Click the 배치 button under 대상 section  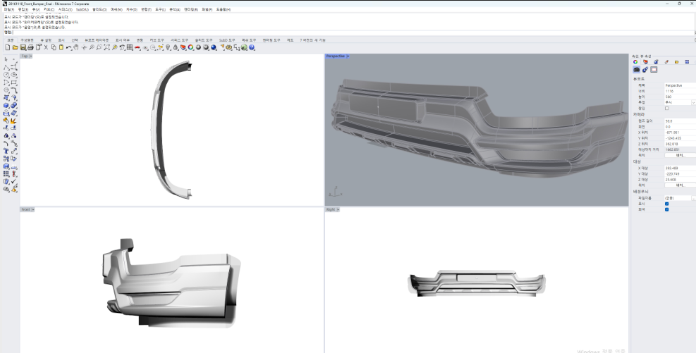tap(680, 185)
